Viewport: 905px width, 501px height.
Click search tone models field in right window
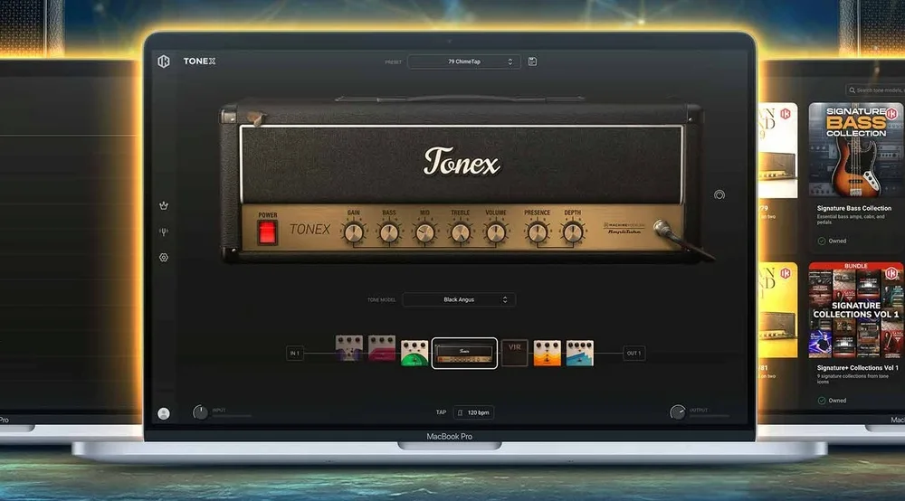pos(875,90)
